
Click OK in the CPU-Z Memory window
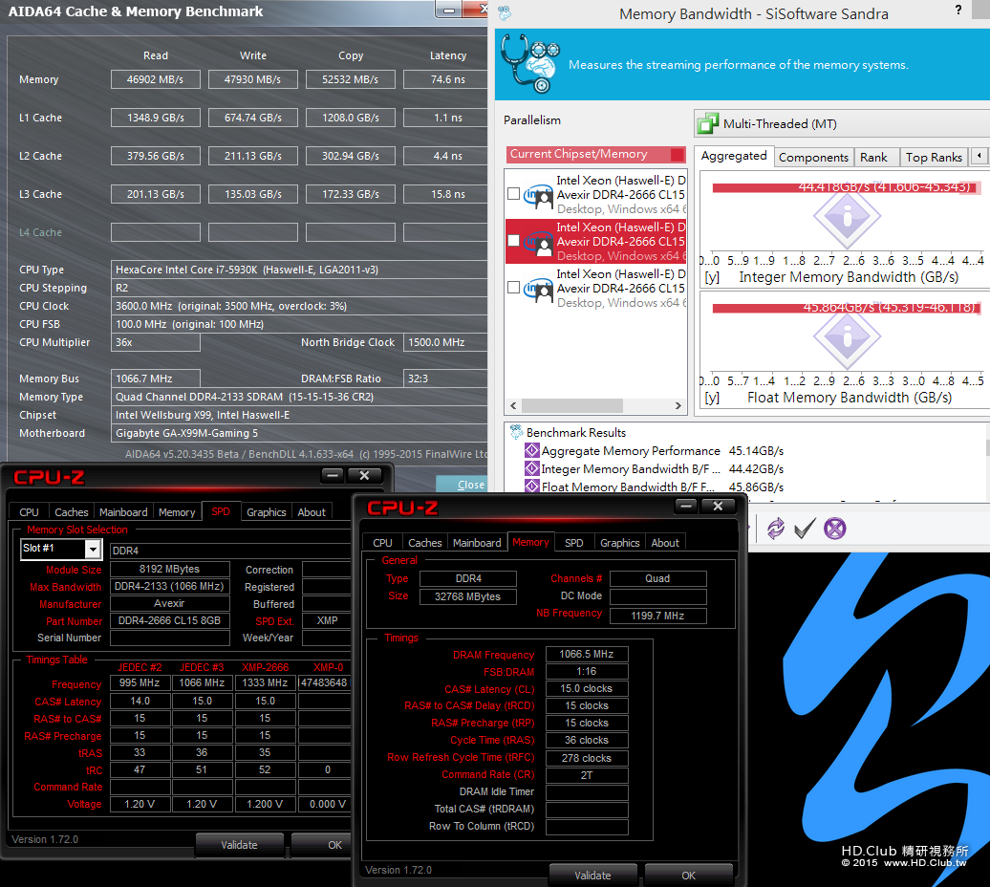tap(688, 875)
